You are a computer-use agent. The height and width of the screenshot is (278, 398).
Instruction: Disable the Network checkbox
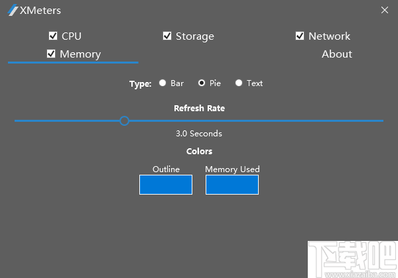pos(300,36)
